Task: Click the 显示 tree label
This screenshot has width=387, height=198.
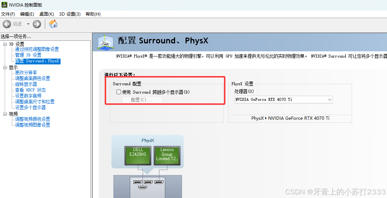Action: tap(13, 67)
